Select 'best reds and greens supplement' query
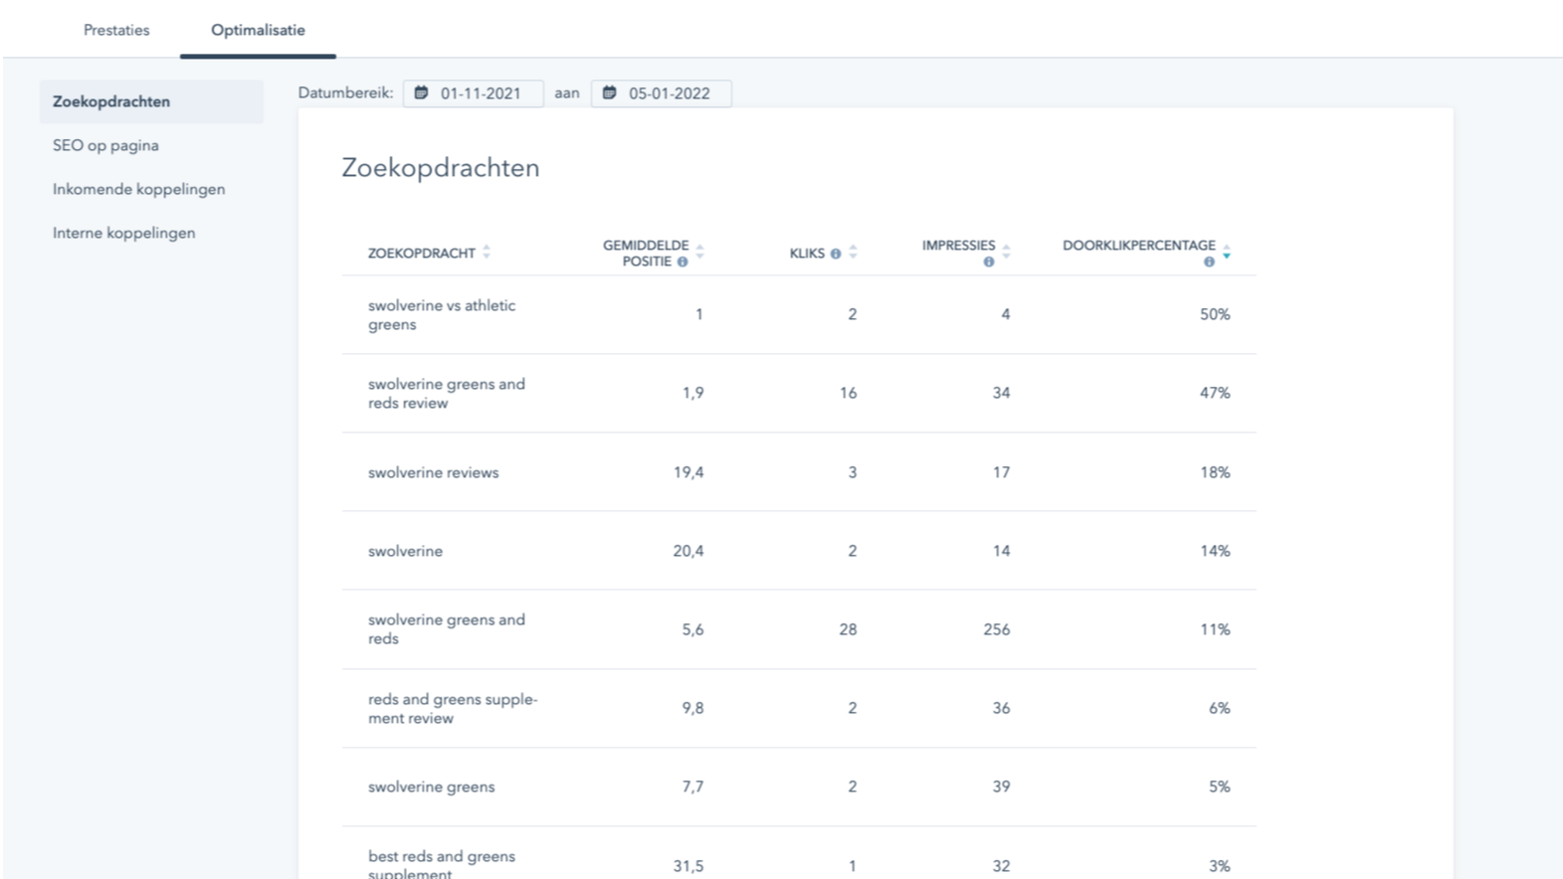The width and height of the screenshot is (1563, 879). tap(442, 865)
